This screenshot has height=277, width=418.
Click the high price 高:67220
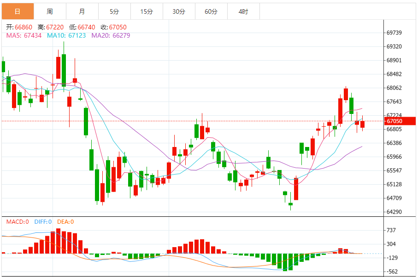tap(51, 27)
